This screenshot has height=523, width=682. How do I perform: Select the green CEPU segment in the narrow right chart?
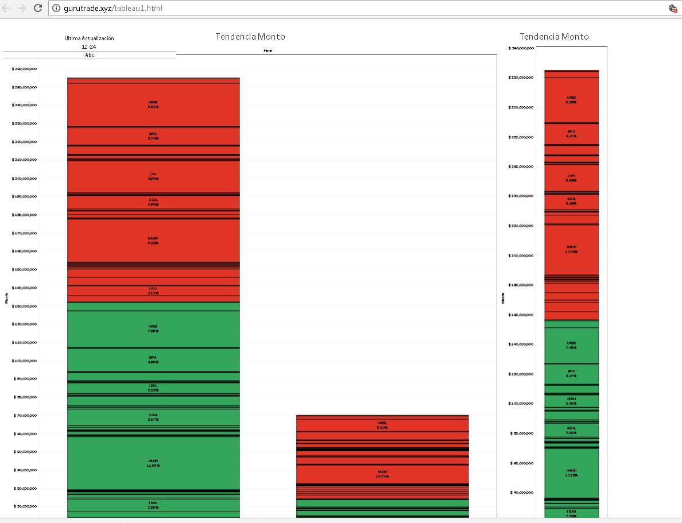click(x=572, y=401)
